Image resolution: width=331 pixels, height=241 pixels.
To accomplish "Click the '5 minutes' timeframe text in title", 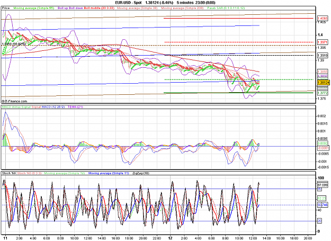I will (185, 3).
